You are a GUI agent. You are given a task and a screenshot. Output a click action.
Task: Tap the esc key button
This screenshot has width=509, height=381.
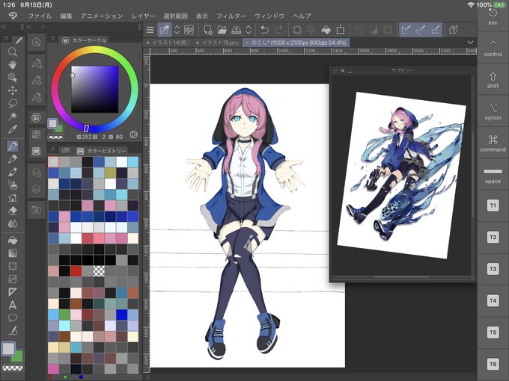click(x=493, y=17)
